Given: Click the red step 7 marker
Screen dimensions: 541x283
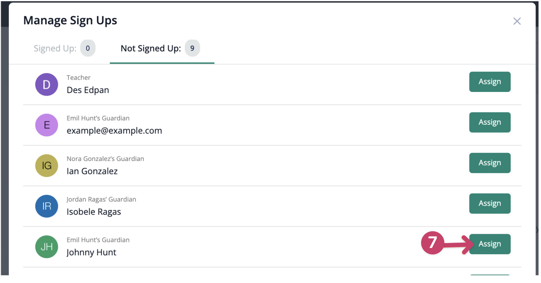Looking at the screenshot, I should (x=432, y=243).
